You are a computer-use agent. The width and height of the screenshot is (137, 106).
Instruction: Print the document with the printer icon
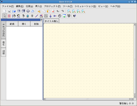point(33,11)
